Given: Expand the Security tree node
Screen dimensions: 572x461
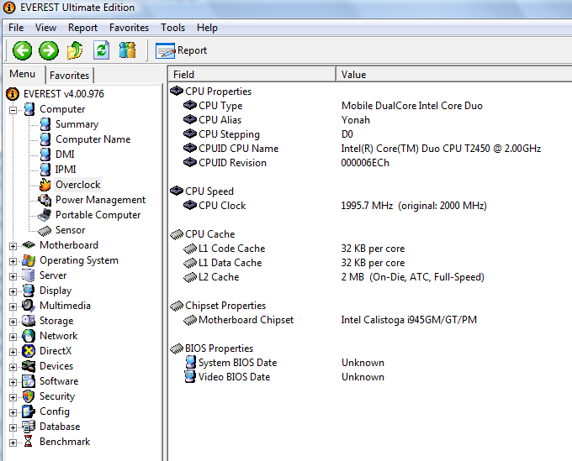Looking at the screenshot, I should click(x=13, y=397).
